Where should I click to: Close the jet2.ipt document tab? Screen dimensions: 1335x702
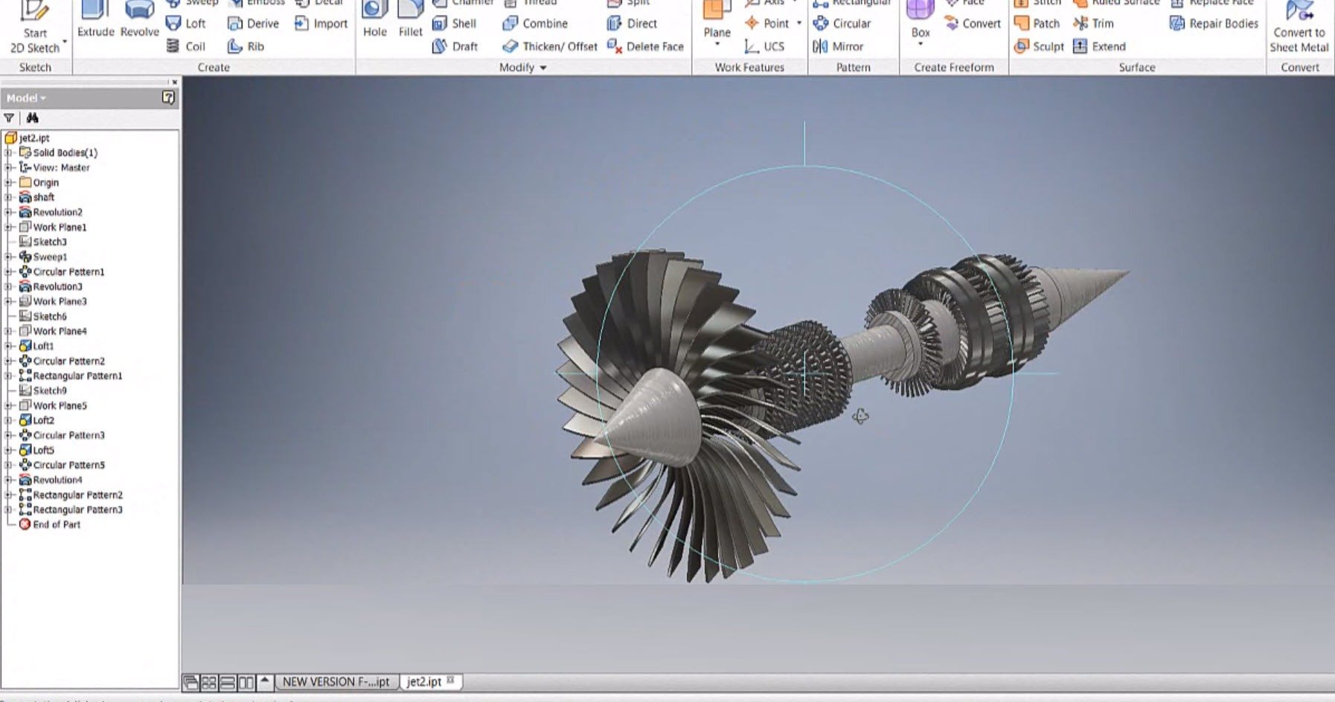[450, 680]
